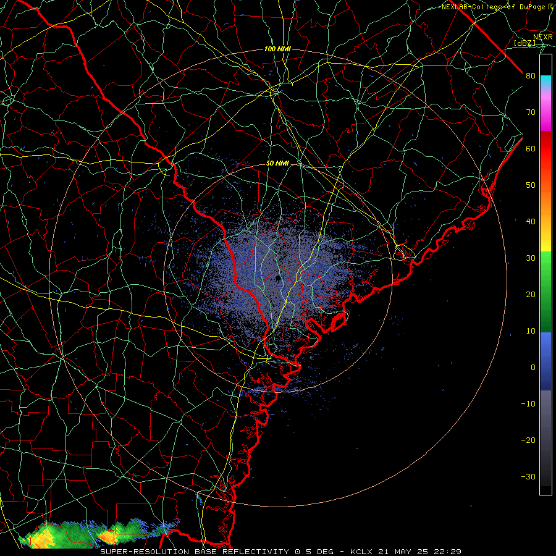Click the 'SUPER-RESOLUTION BASE REFLECTIVITY 0.5 DEG' caption
Viewport: 556px width, 556px height.
[x=217, y=552]
